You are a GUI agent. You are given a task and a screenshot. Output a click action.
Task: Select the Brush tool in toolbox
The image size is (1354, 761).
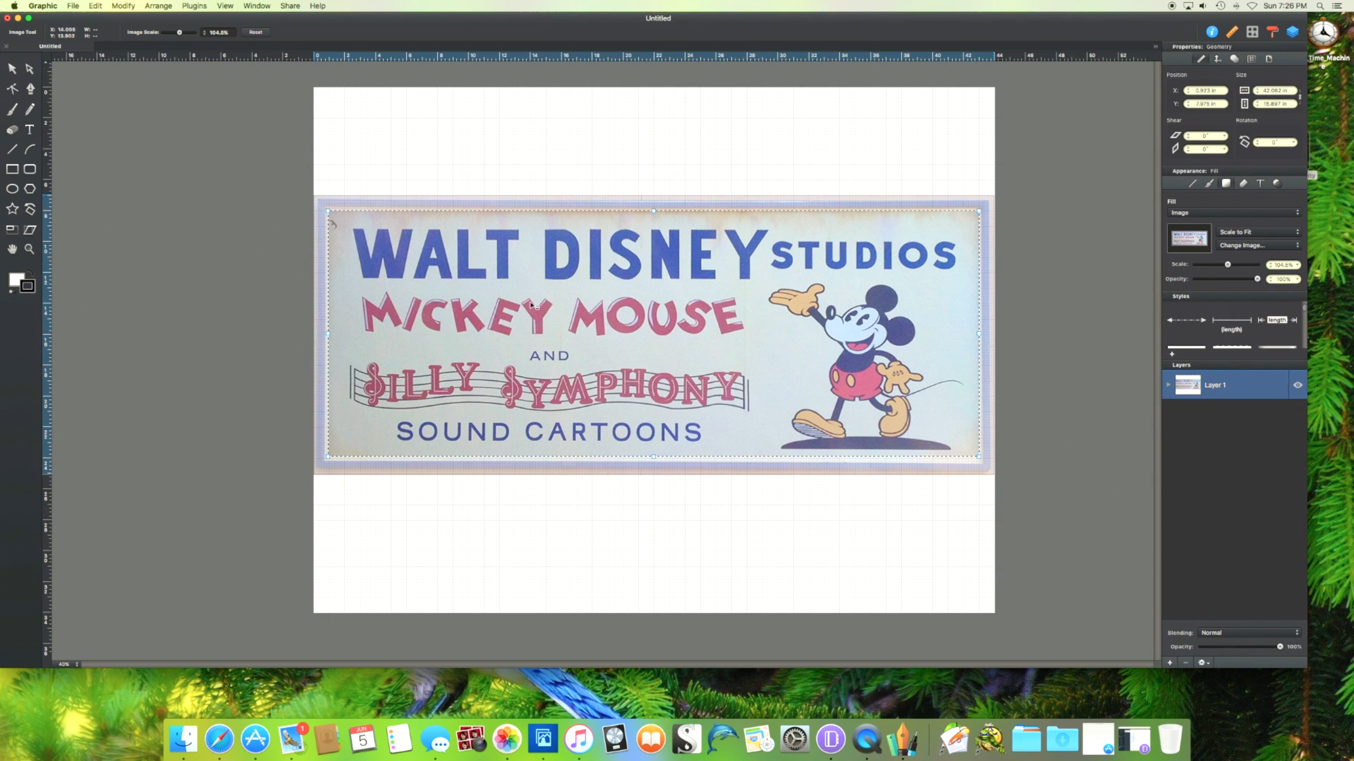12,109
